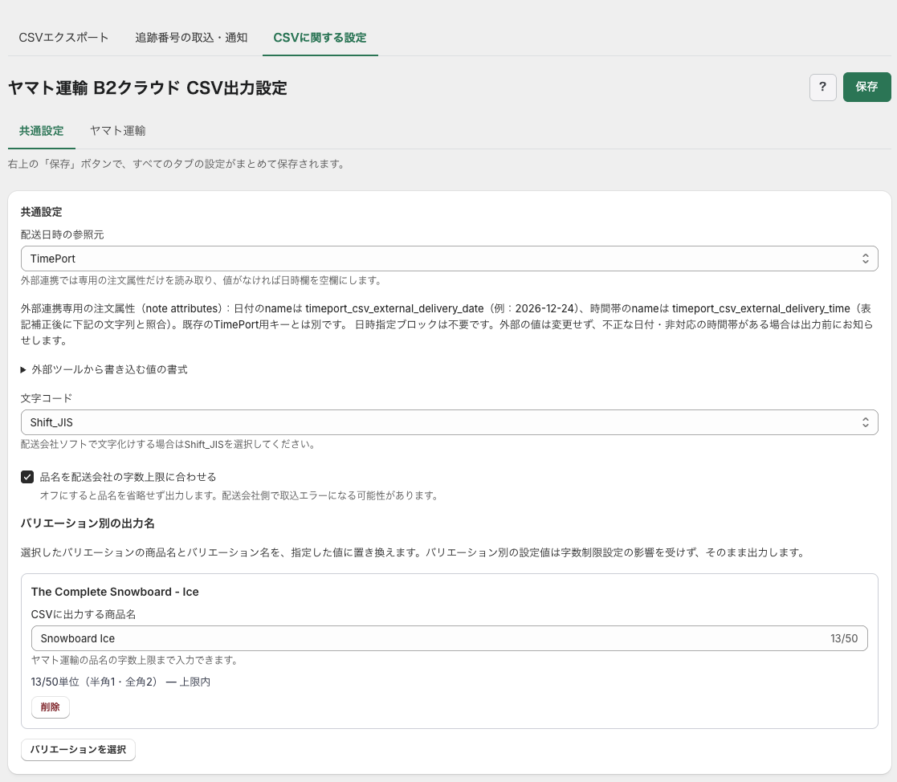
Task: Click the バリエーションを選択 button
Action: [x=78, y=749]
